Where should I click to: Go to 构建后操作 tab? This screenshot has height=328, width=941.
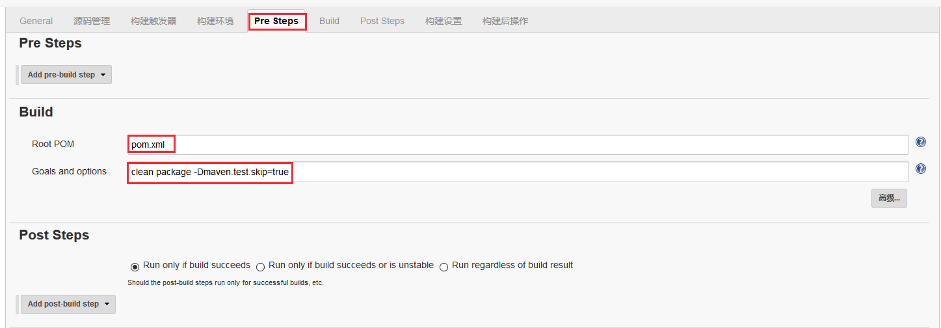click(x=505, y=21)
